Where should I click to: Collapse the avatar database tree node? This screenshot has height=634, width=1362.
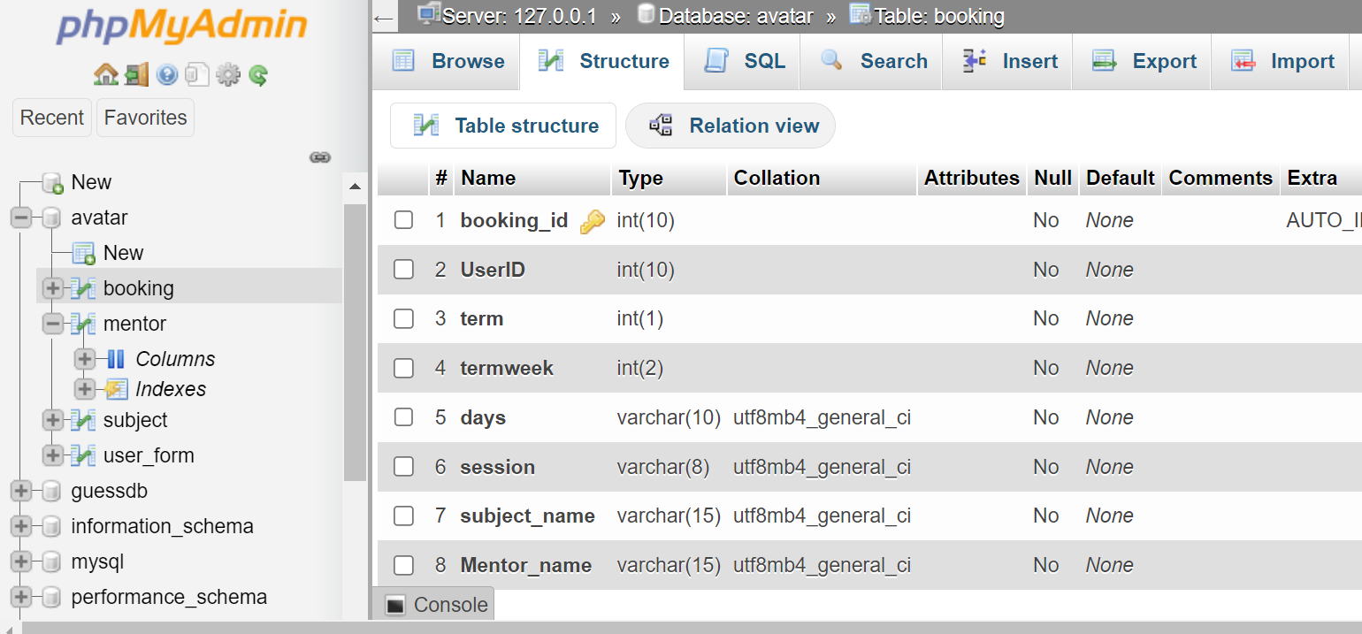[x=22, y=218]
